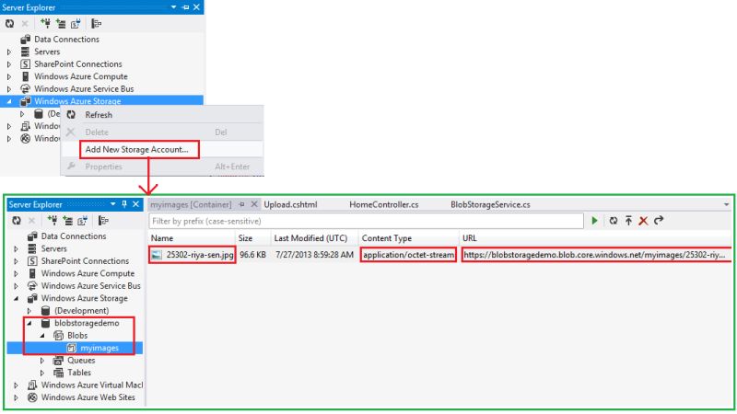The height and width of the screenshot is (414, 737).
Task: Sort by the Content Type column header
Action: (409, 238)
